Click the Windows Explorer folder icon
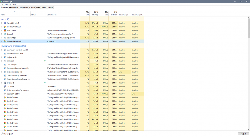Viewport: 250px width, 137px height. pos(5,41)
